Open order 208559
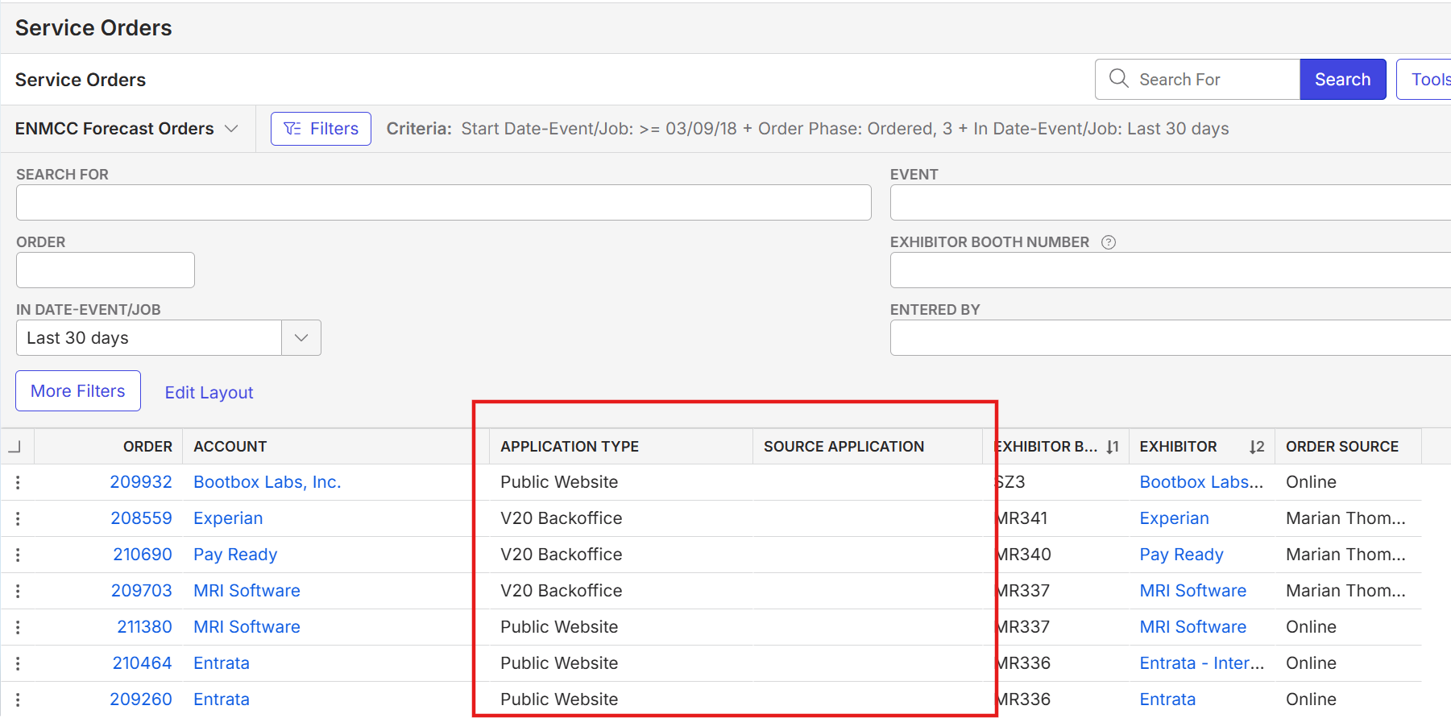This screenshot has width=1451, height=718. [x=141, y=518]
